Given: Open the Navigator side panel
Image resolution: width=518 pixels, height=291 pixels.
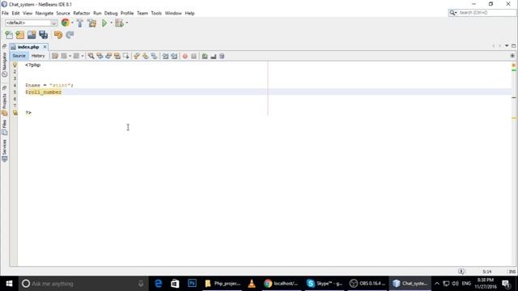Looking at the screenshot, I should pos(4,65).
